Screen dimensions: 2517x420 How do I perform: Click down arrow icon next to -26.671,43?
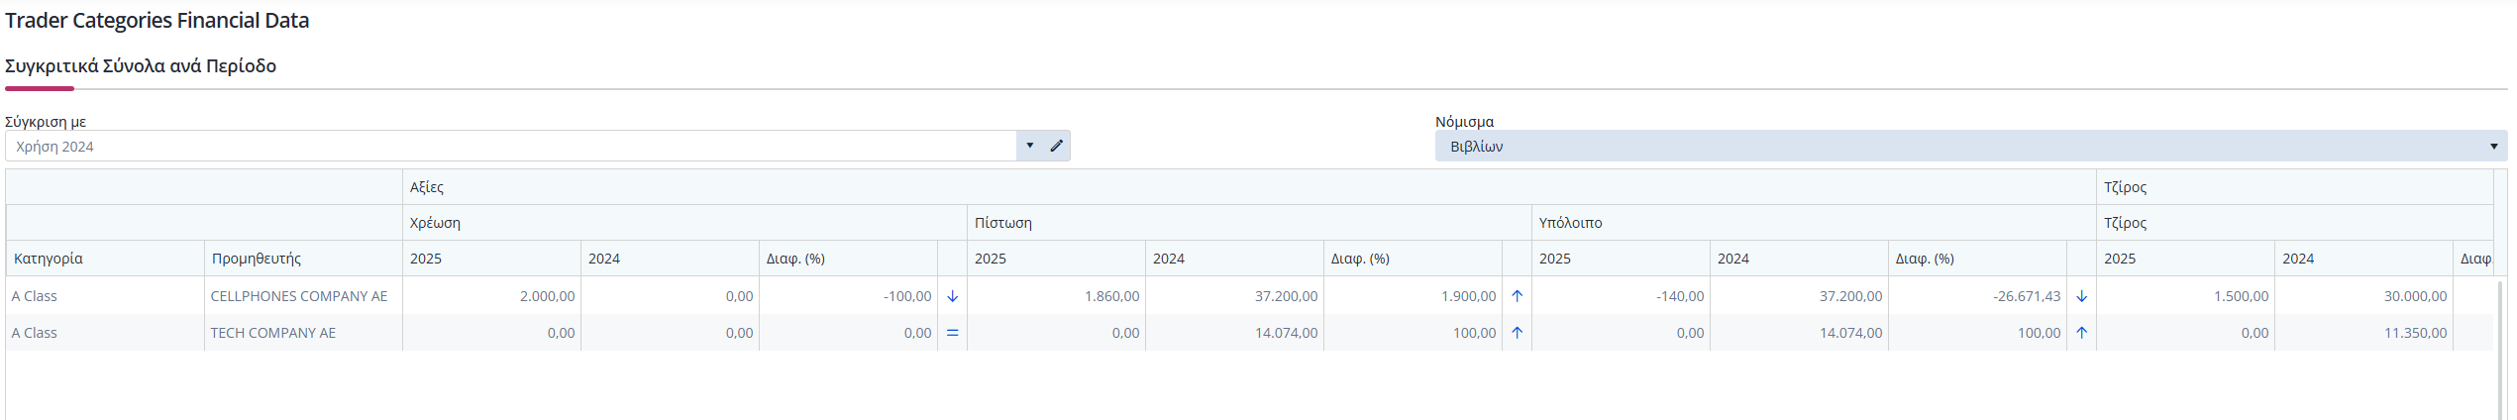coord(2081,296)
